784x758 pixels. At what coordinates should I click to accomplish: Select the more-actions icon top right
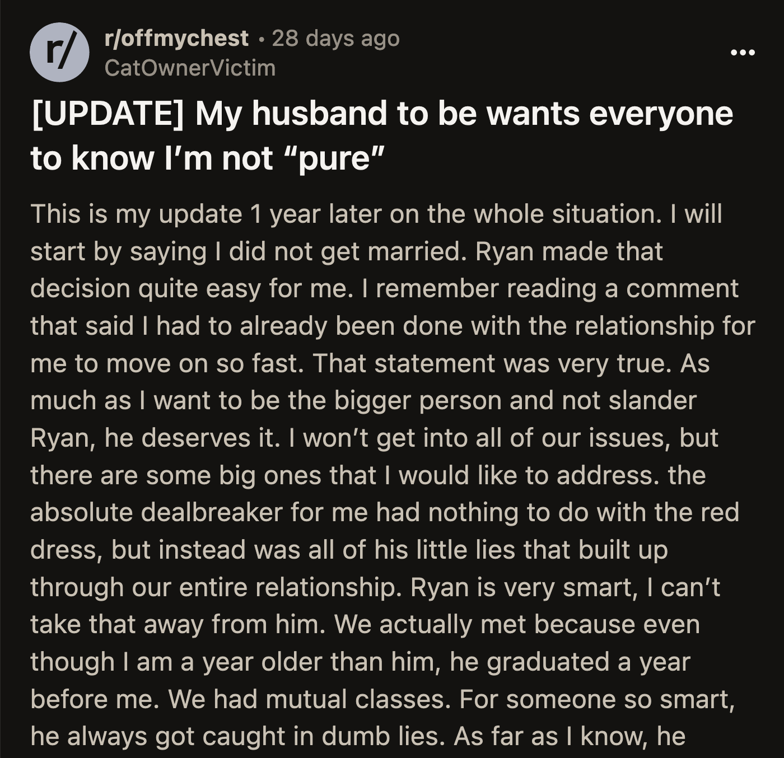(x=742, y=52)
